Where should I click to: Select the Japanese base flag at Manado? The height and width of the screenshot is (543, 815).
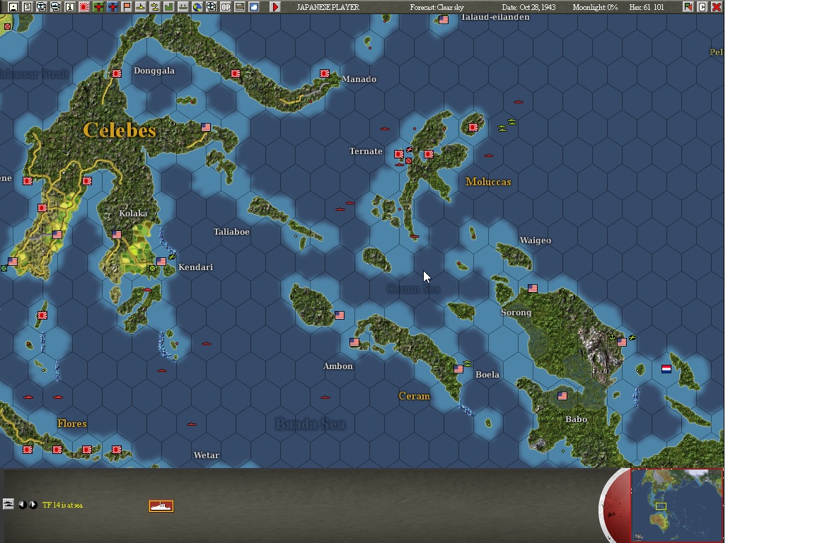[x=325, y=74]
